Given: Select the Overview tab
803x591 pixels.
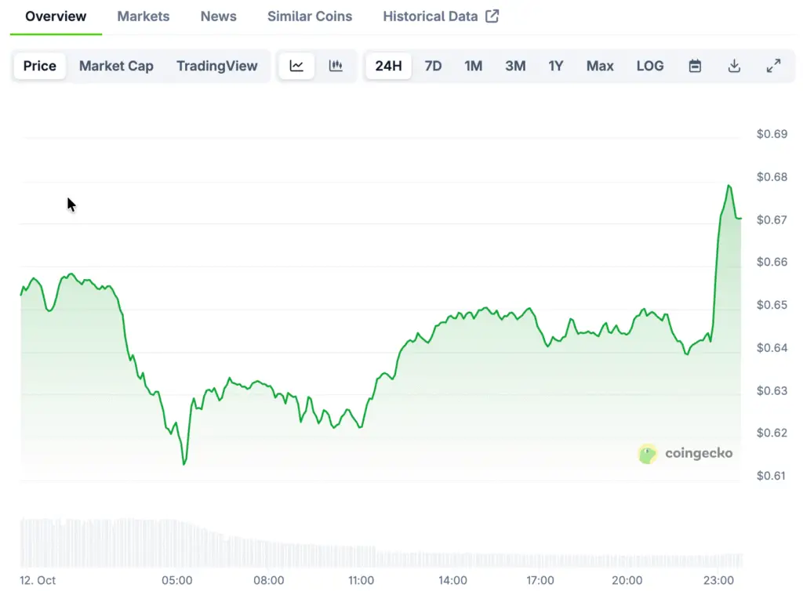Looking at the screenshot, I should [56, 16].
